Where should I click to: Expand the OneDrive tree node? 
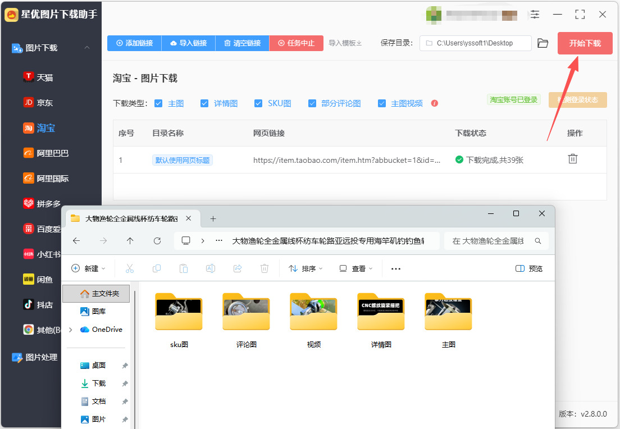coord(71,330)
